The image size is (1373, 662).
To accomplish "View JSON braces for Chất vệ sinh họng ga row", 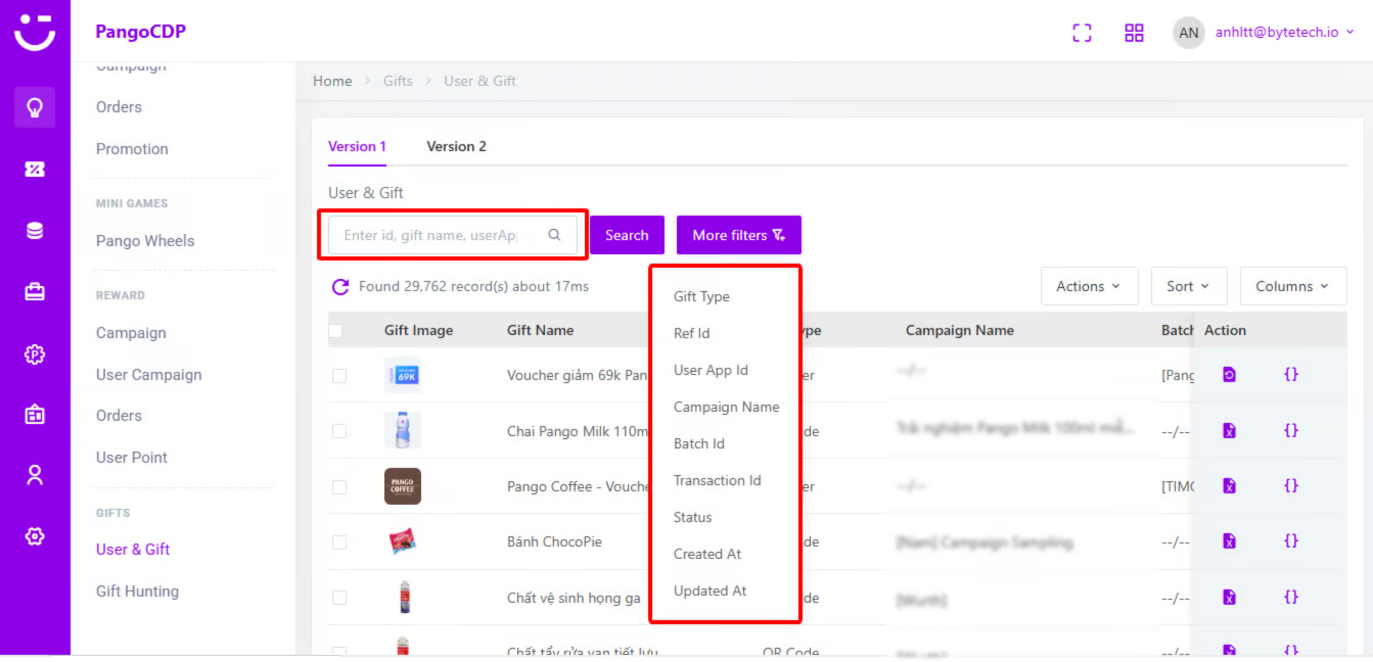I will 1291,597.
